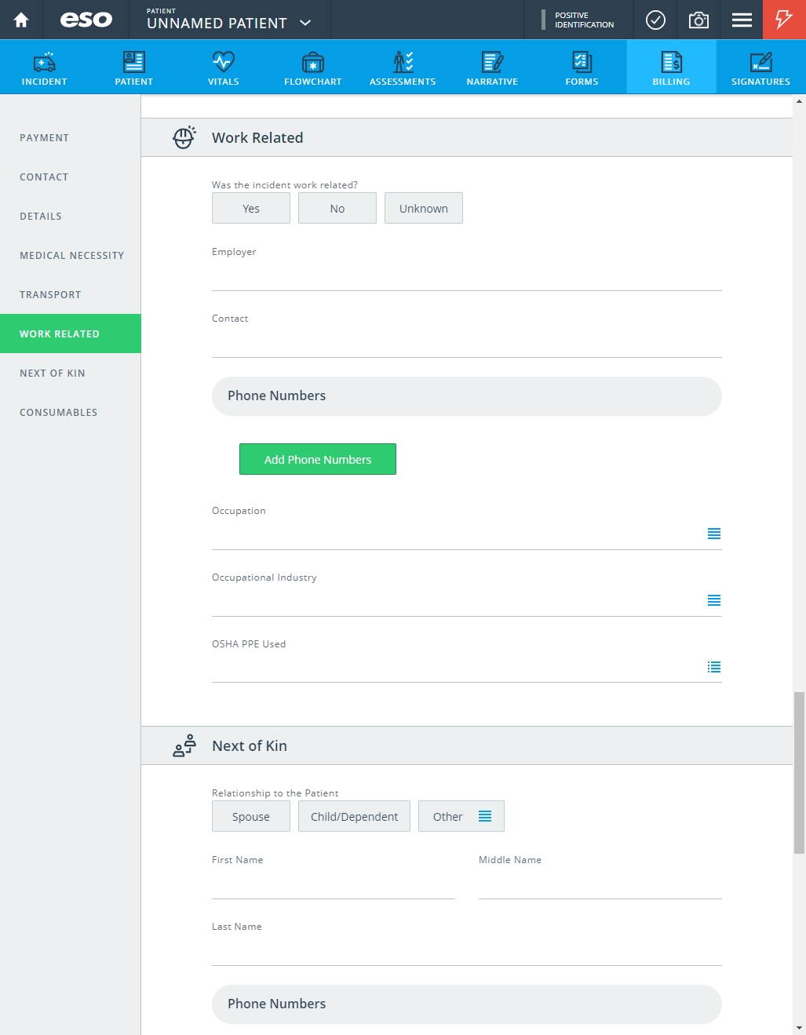Image resolution: width=806 pixels, height=1035 pixels.
Task: Choose Spouse as relationship to patient
Action: click(x=251, y=816)
